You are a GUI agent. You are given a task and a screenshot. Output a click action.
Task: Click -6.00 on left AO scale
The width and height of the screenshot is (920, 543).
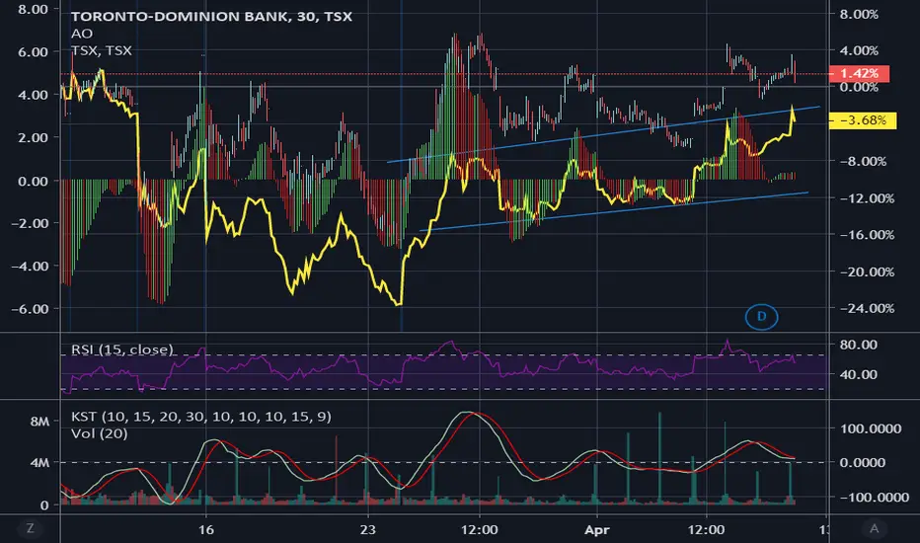click(30, 309)
